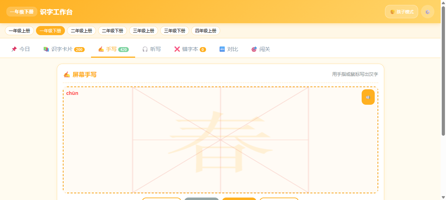Open the 听写 headphones tab
The height and width of the screenshot is (200, 446).
coord(151,49)
